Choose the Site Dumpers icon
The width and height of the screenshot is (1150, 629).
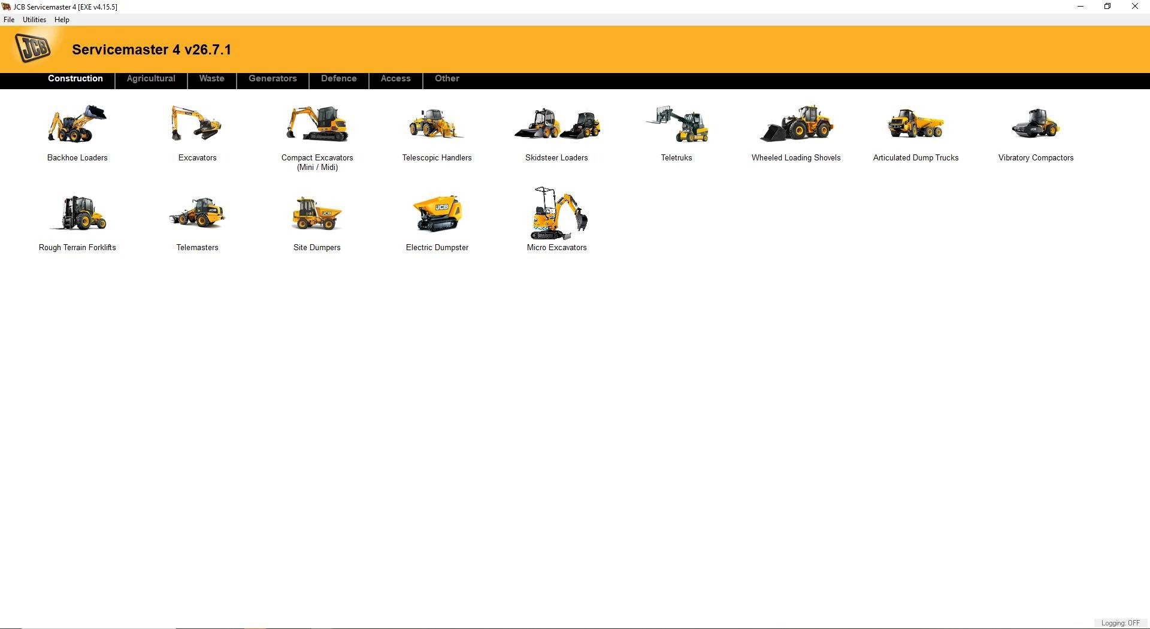pos(317,213)
